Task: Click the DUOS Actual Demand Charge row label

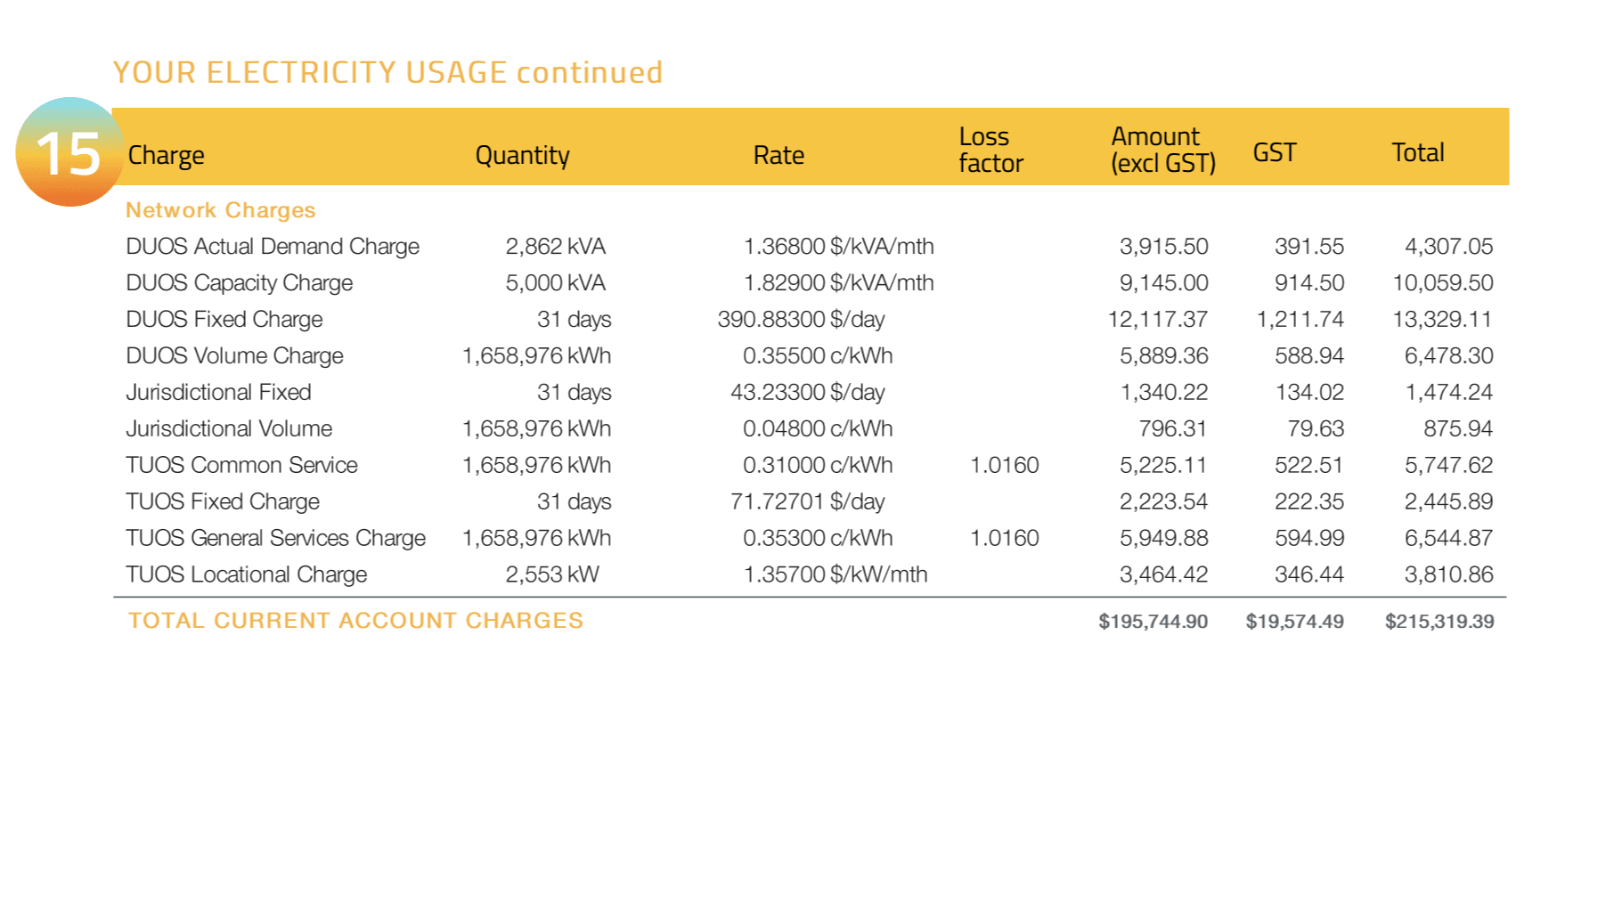Action: coord(273,246)
